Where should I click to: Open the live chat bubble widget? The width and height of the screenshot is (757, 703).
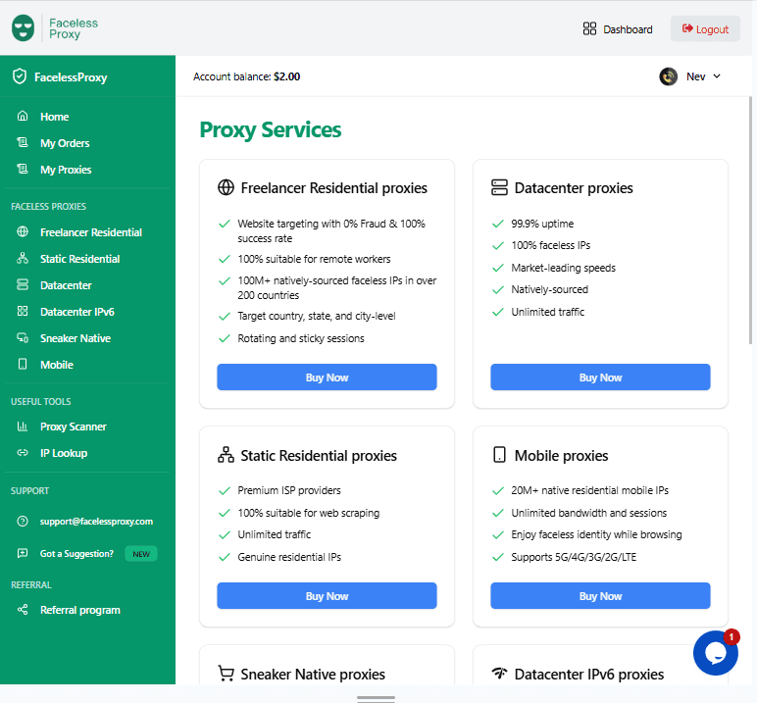click(x=715, y=653)
